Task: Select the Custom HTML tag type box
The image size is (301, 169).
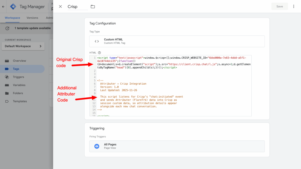Action: [177, 41]
